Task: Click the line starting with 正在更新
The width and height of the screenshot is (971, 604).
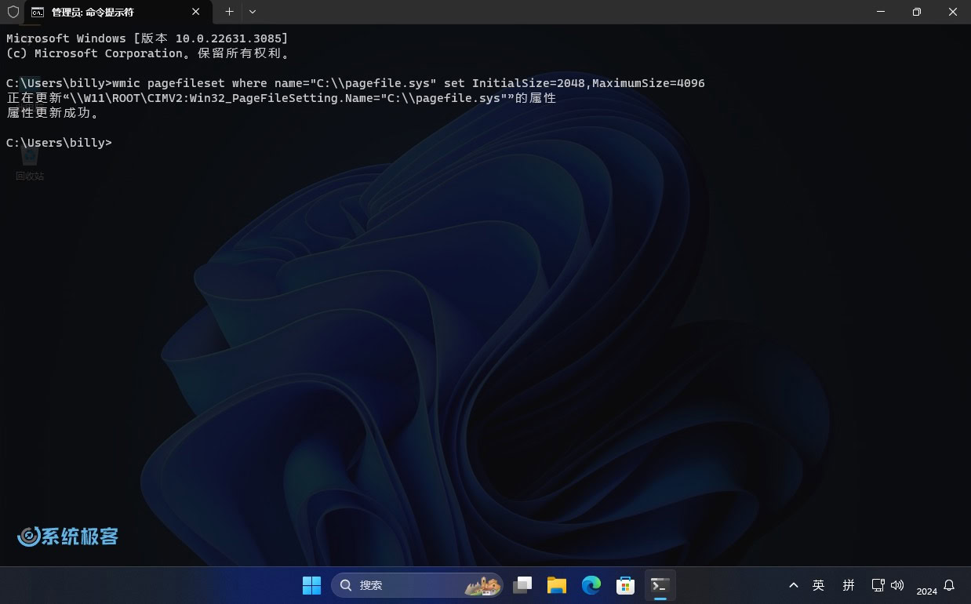Action: pos(281,98)
